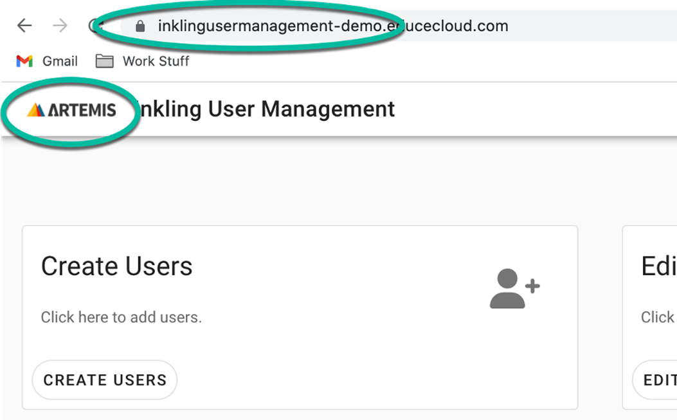
Task: Click the Create Users card heading
Action: pos(116,266)
